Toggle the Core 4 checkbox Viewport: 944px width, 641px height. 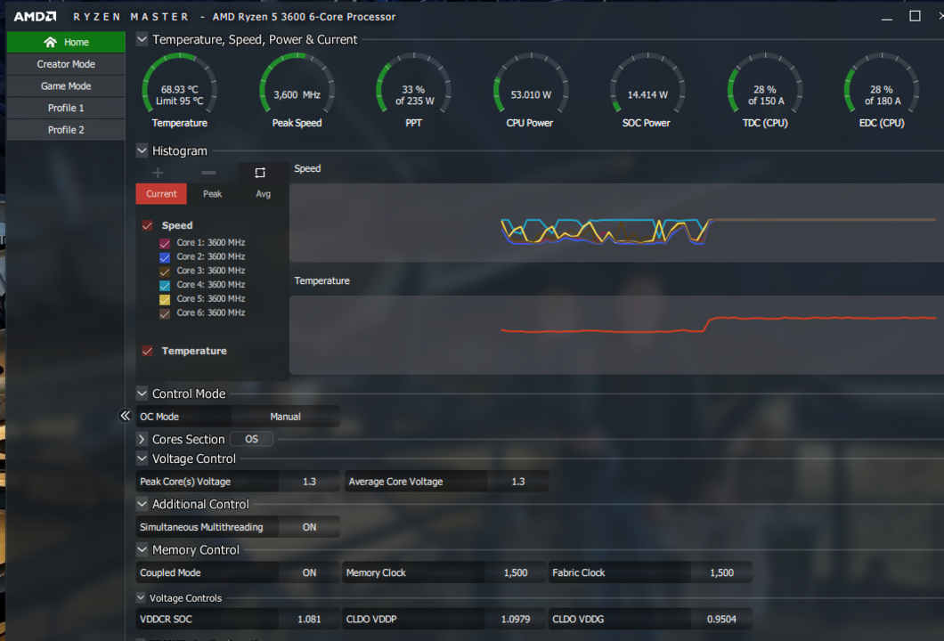(165, 285)
